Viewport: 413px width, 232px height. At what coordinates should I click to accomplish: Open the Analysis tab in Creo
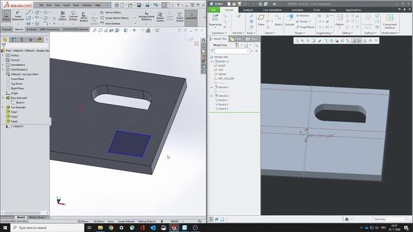coord(248,10)
